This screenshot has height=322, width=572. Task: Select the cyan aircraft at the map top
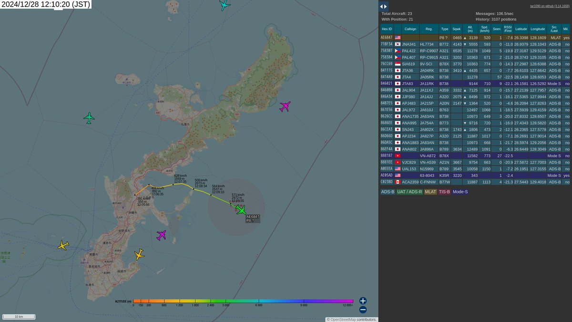click(x=225, y=5)
